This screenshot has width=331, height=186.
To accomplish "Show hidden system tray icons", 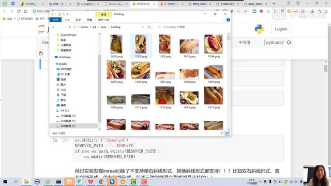I will [260, 181].
